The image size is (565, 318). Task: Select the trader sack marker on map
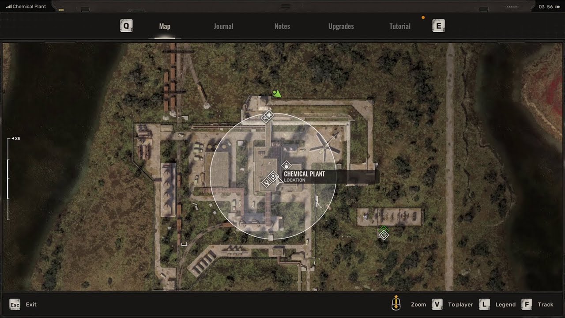click(x=286, y=166)
